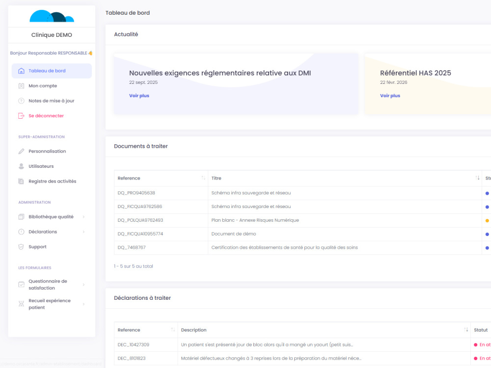
Task: Click description about patient who ate yogurt
Action: [x=267, y=344]
